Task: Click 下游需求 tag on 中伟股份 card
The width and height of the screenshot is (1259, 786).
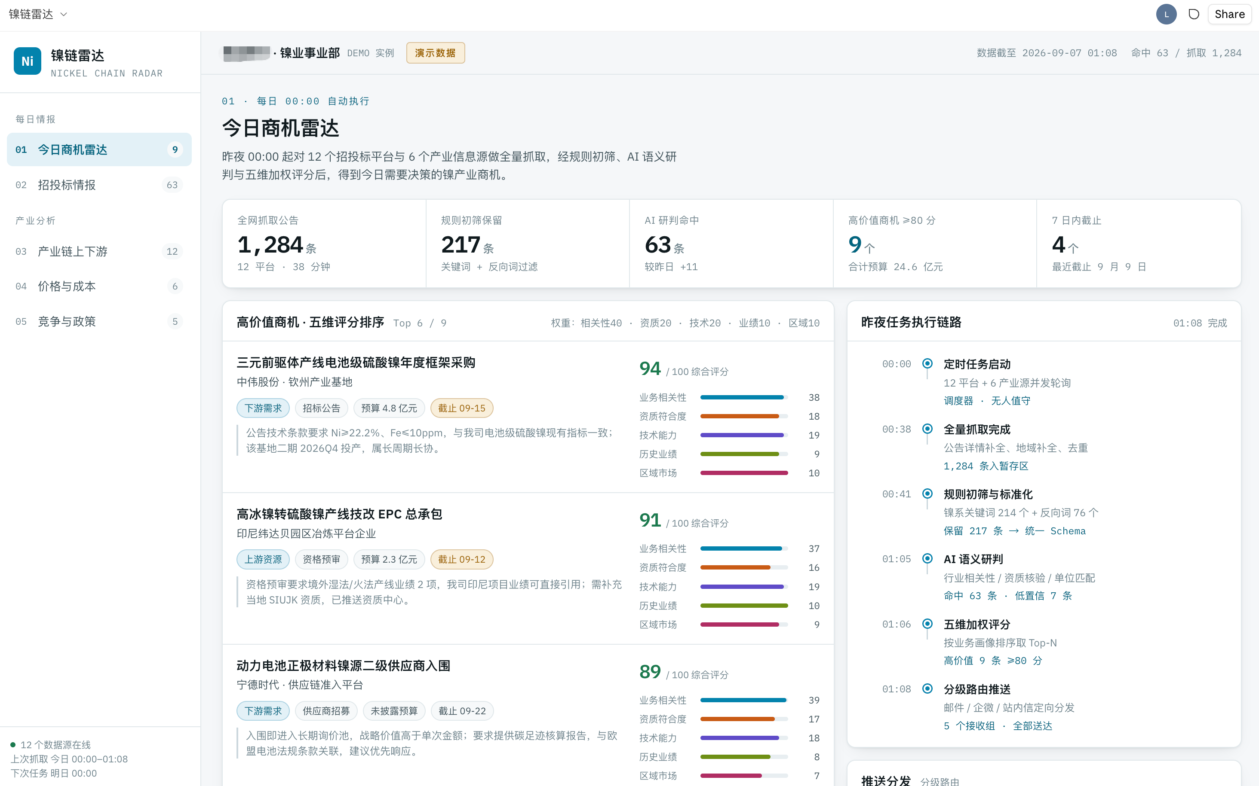Action: [263, 408]
